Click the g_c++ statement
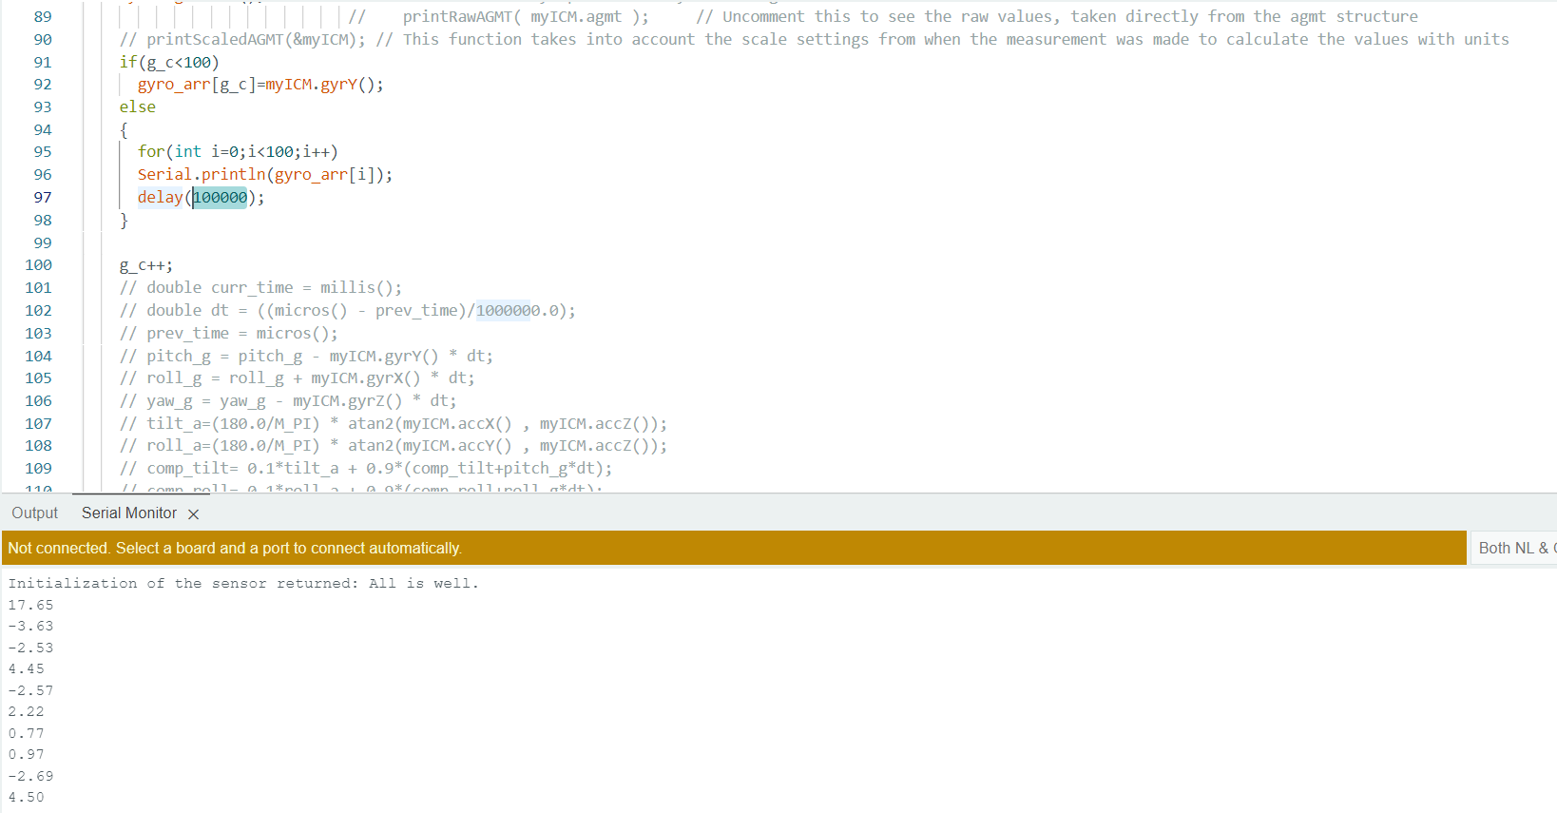The height and width of the screenshot is (813, 1557). [x=146, y=265]
